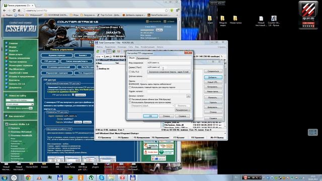The width and height of the screenshot is (322, 181).
Task: Open Skype from the taskbar
Action: tap(102, 177)
